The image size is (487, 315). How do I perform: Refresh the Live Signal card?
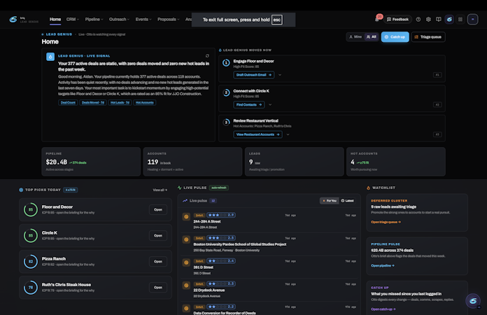pyautogui.click(x=207, y=56)
